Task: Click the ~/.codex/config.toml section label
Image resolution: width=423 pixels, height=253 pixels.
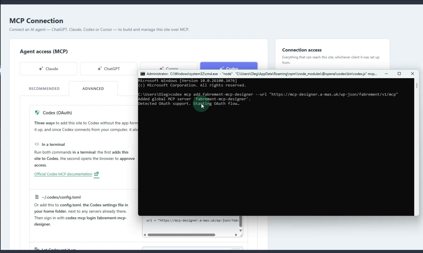Action: tap(61, 197)
